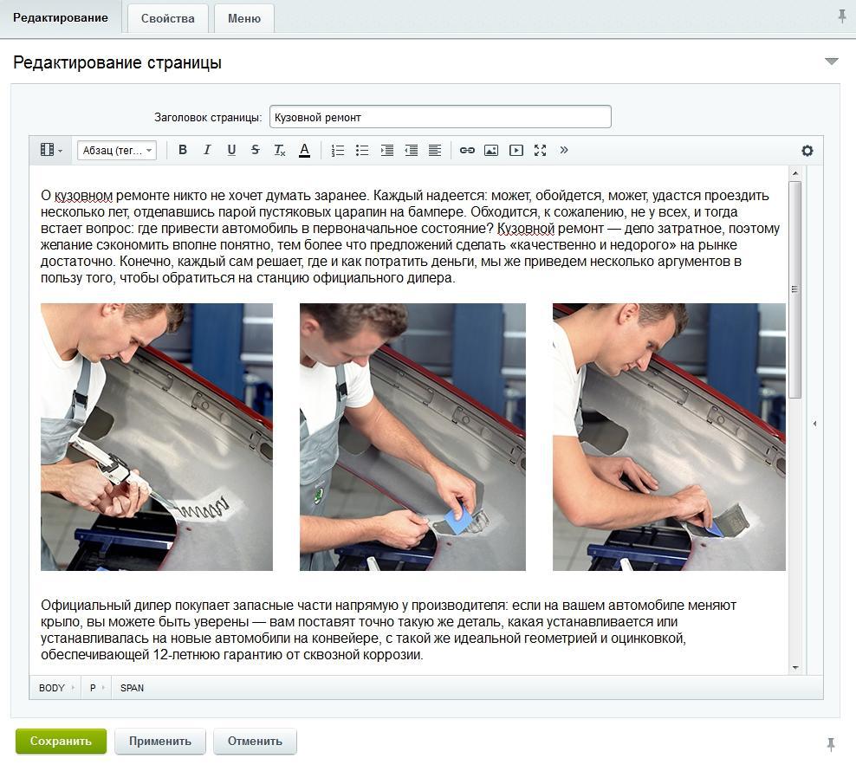Viewport: 856px width, 765px height.
Task: Apply italic formatting
Action: pos(207,150)
